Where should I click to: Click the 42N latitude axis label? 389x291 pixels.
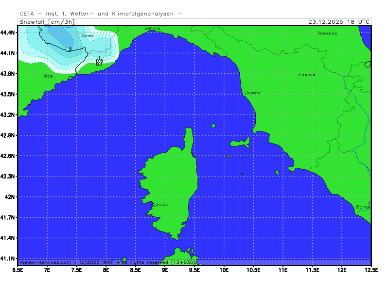point(10,197)
